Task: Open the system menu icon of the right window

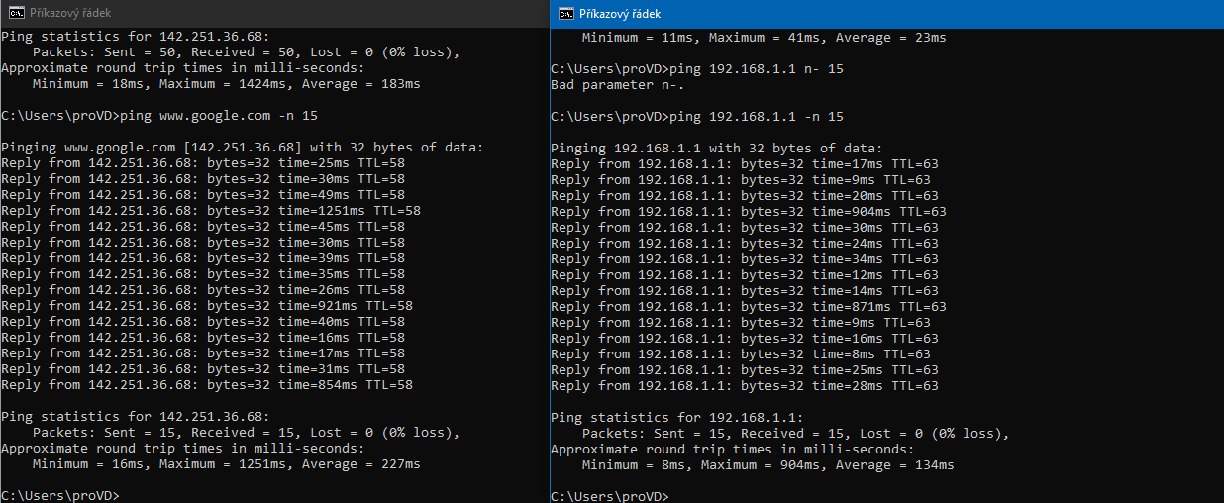Action: pos(566,14)
